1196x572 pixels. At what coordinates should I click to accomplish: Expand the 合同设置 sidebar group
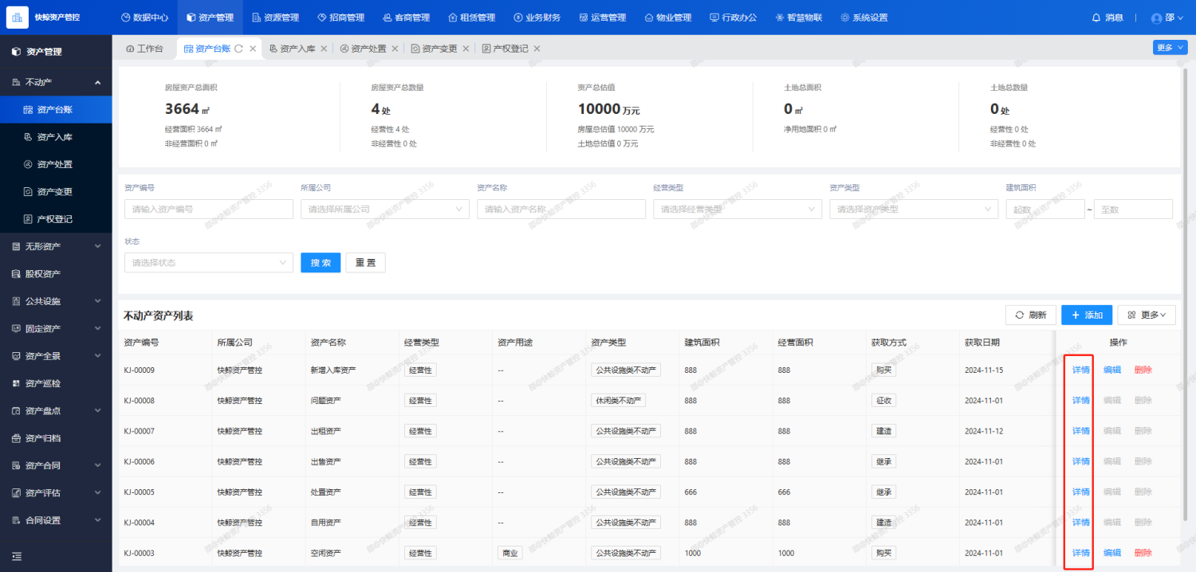coord(56,520)
